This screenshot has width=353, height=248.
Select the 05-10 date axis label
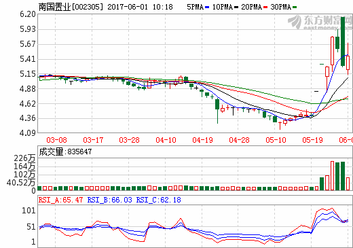point(276,140)
